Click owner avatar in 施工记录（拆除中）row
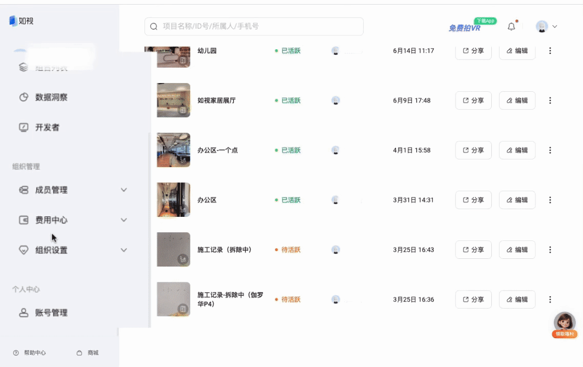 click(x=336, y=250)
